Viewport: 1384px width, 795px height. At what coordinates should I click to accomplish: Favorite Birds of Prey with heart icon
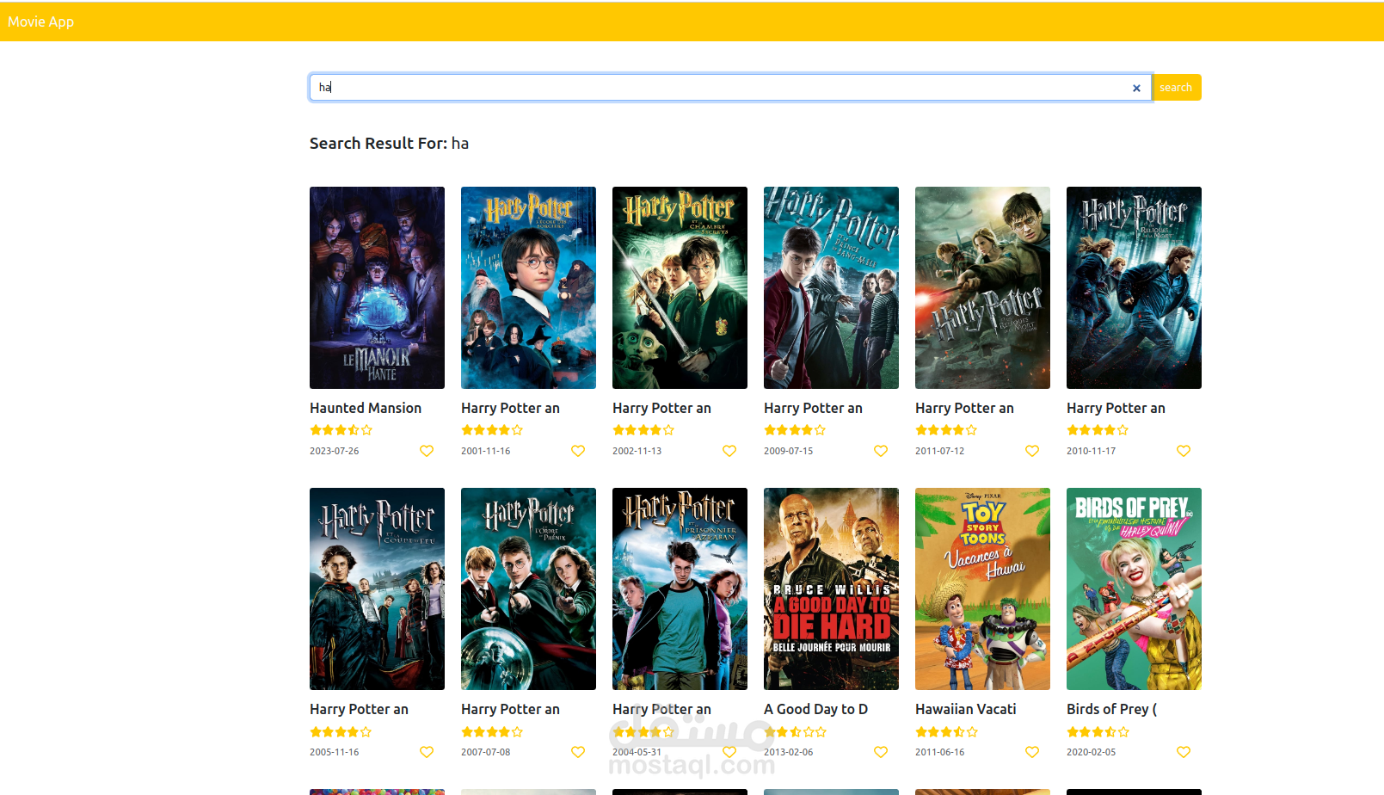(x=1184, y=752)
